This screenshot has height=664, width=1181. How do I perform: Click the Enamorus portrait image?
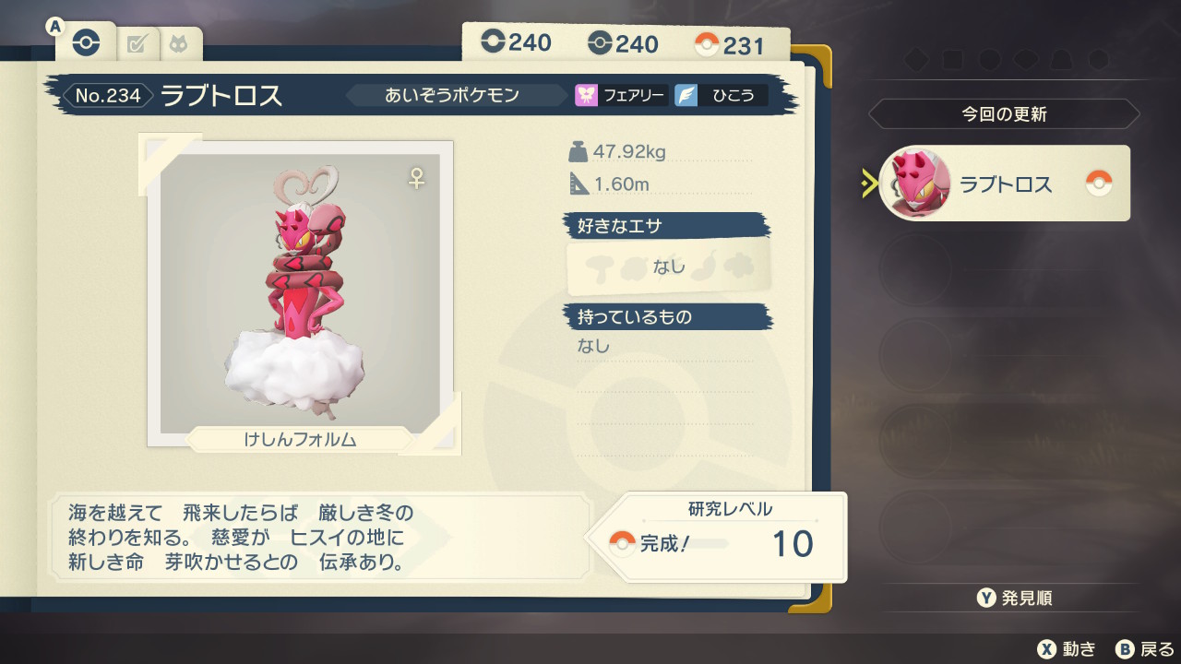301,292
